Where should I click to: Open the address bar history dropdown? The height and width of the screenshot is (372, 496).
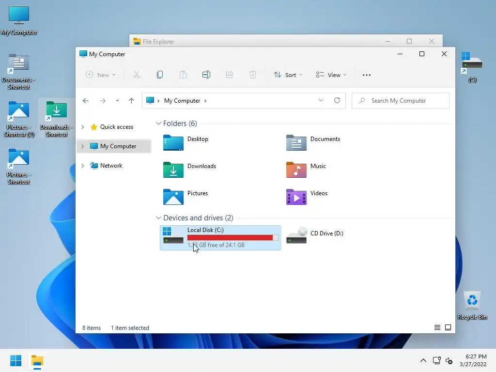pyautogui.click(x=321, y=100)
